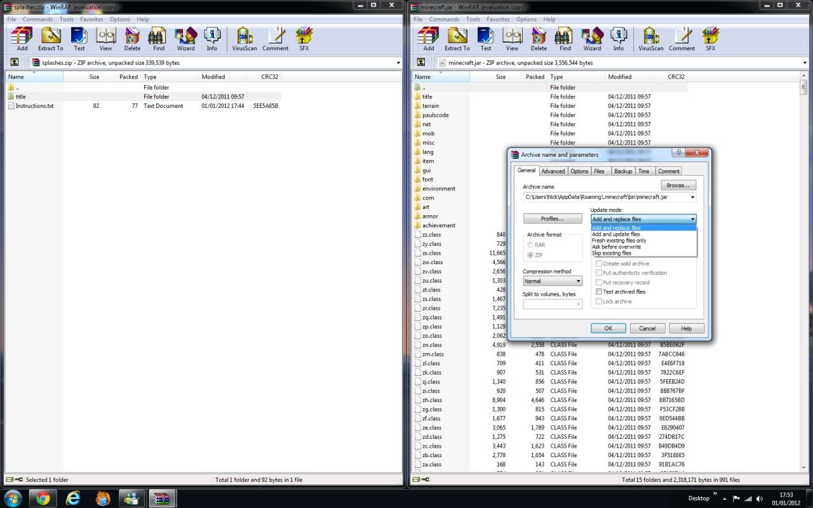Open Google Chrome from the taskbar

[x=43, y=498]
